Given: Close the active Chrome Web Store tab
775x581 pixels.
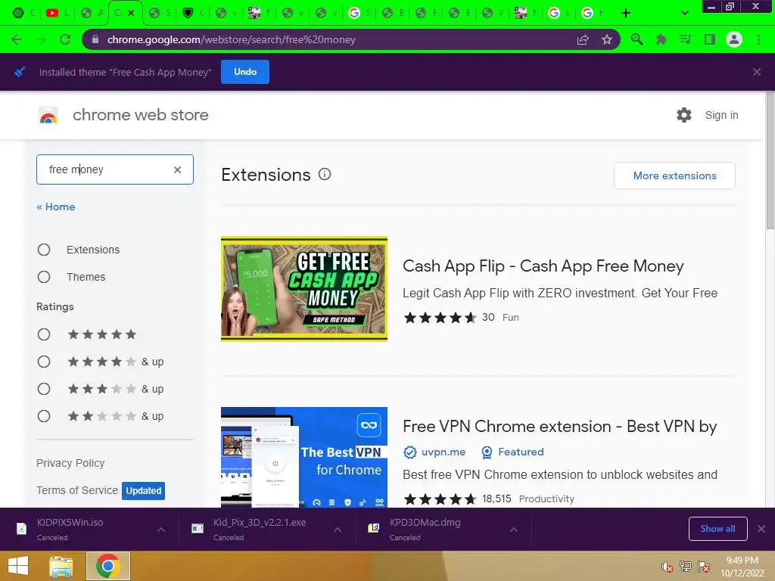Looking at the screenshot, I should pos(131,13).
